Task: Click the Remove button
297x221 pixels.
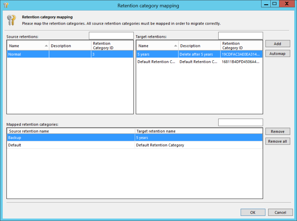Action: point(277,132)
